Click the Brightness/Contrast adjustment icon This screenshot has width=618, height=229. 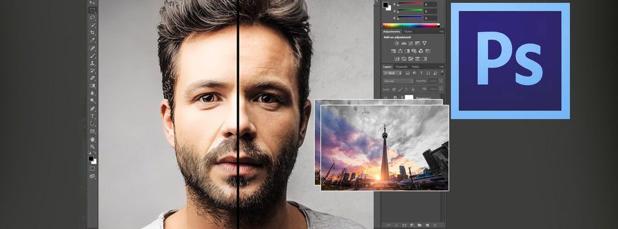click(x=396, y=44)
